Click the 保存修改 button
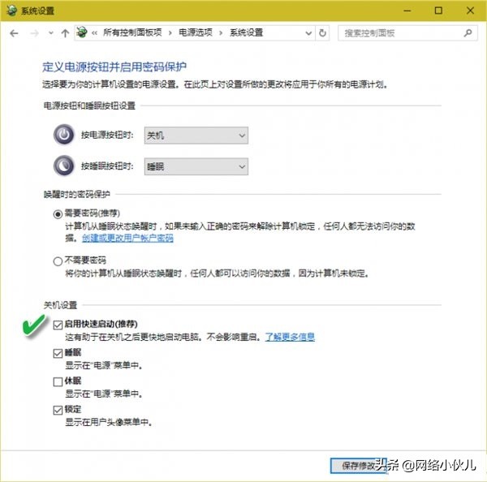The height and width of the screenshot is (482, 487). click(x=359, y=466)
